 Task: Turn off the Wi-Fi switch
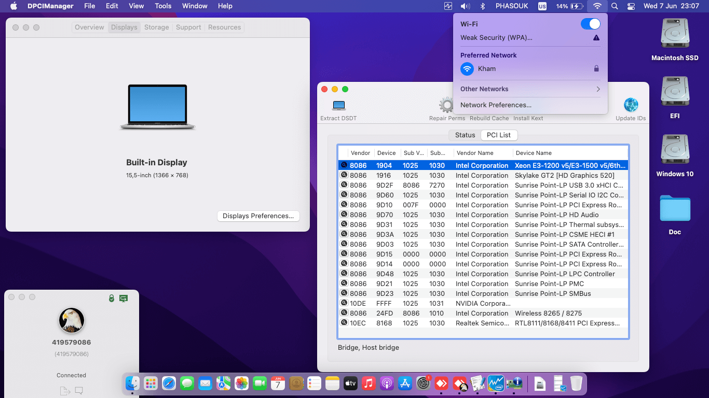[x=591, y=24]
